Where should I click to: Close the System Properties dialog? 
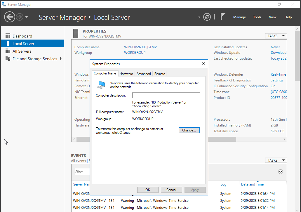click(203, 64)
